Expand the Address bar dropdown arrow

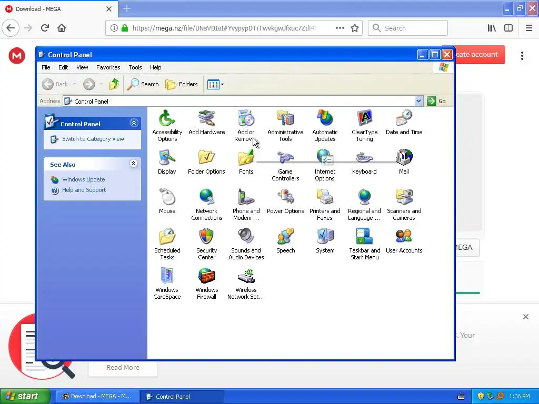pyautogui.click(x=418, y=101)
